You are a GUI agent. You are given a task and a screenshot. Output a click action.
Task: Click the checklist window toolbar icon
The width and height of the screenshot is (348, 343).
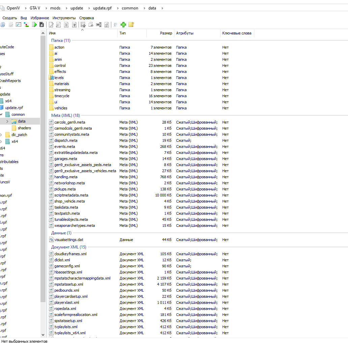[19, 25]
